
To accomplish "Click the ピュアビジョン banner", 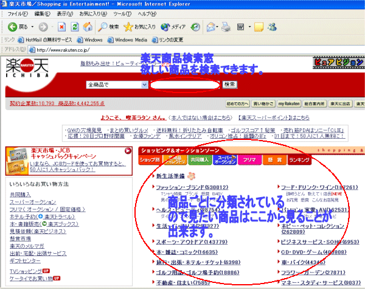I will point(338,63).
